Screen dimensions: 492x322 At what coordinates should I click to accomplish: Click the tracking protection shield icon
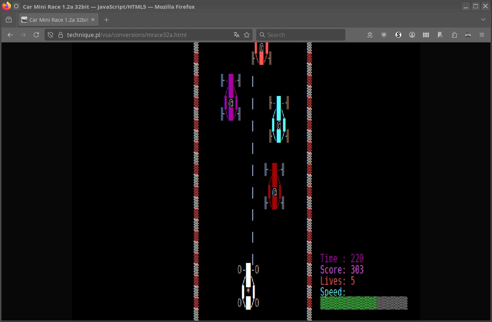51,35
